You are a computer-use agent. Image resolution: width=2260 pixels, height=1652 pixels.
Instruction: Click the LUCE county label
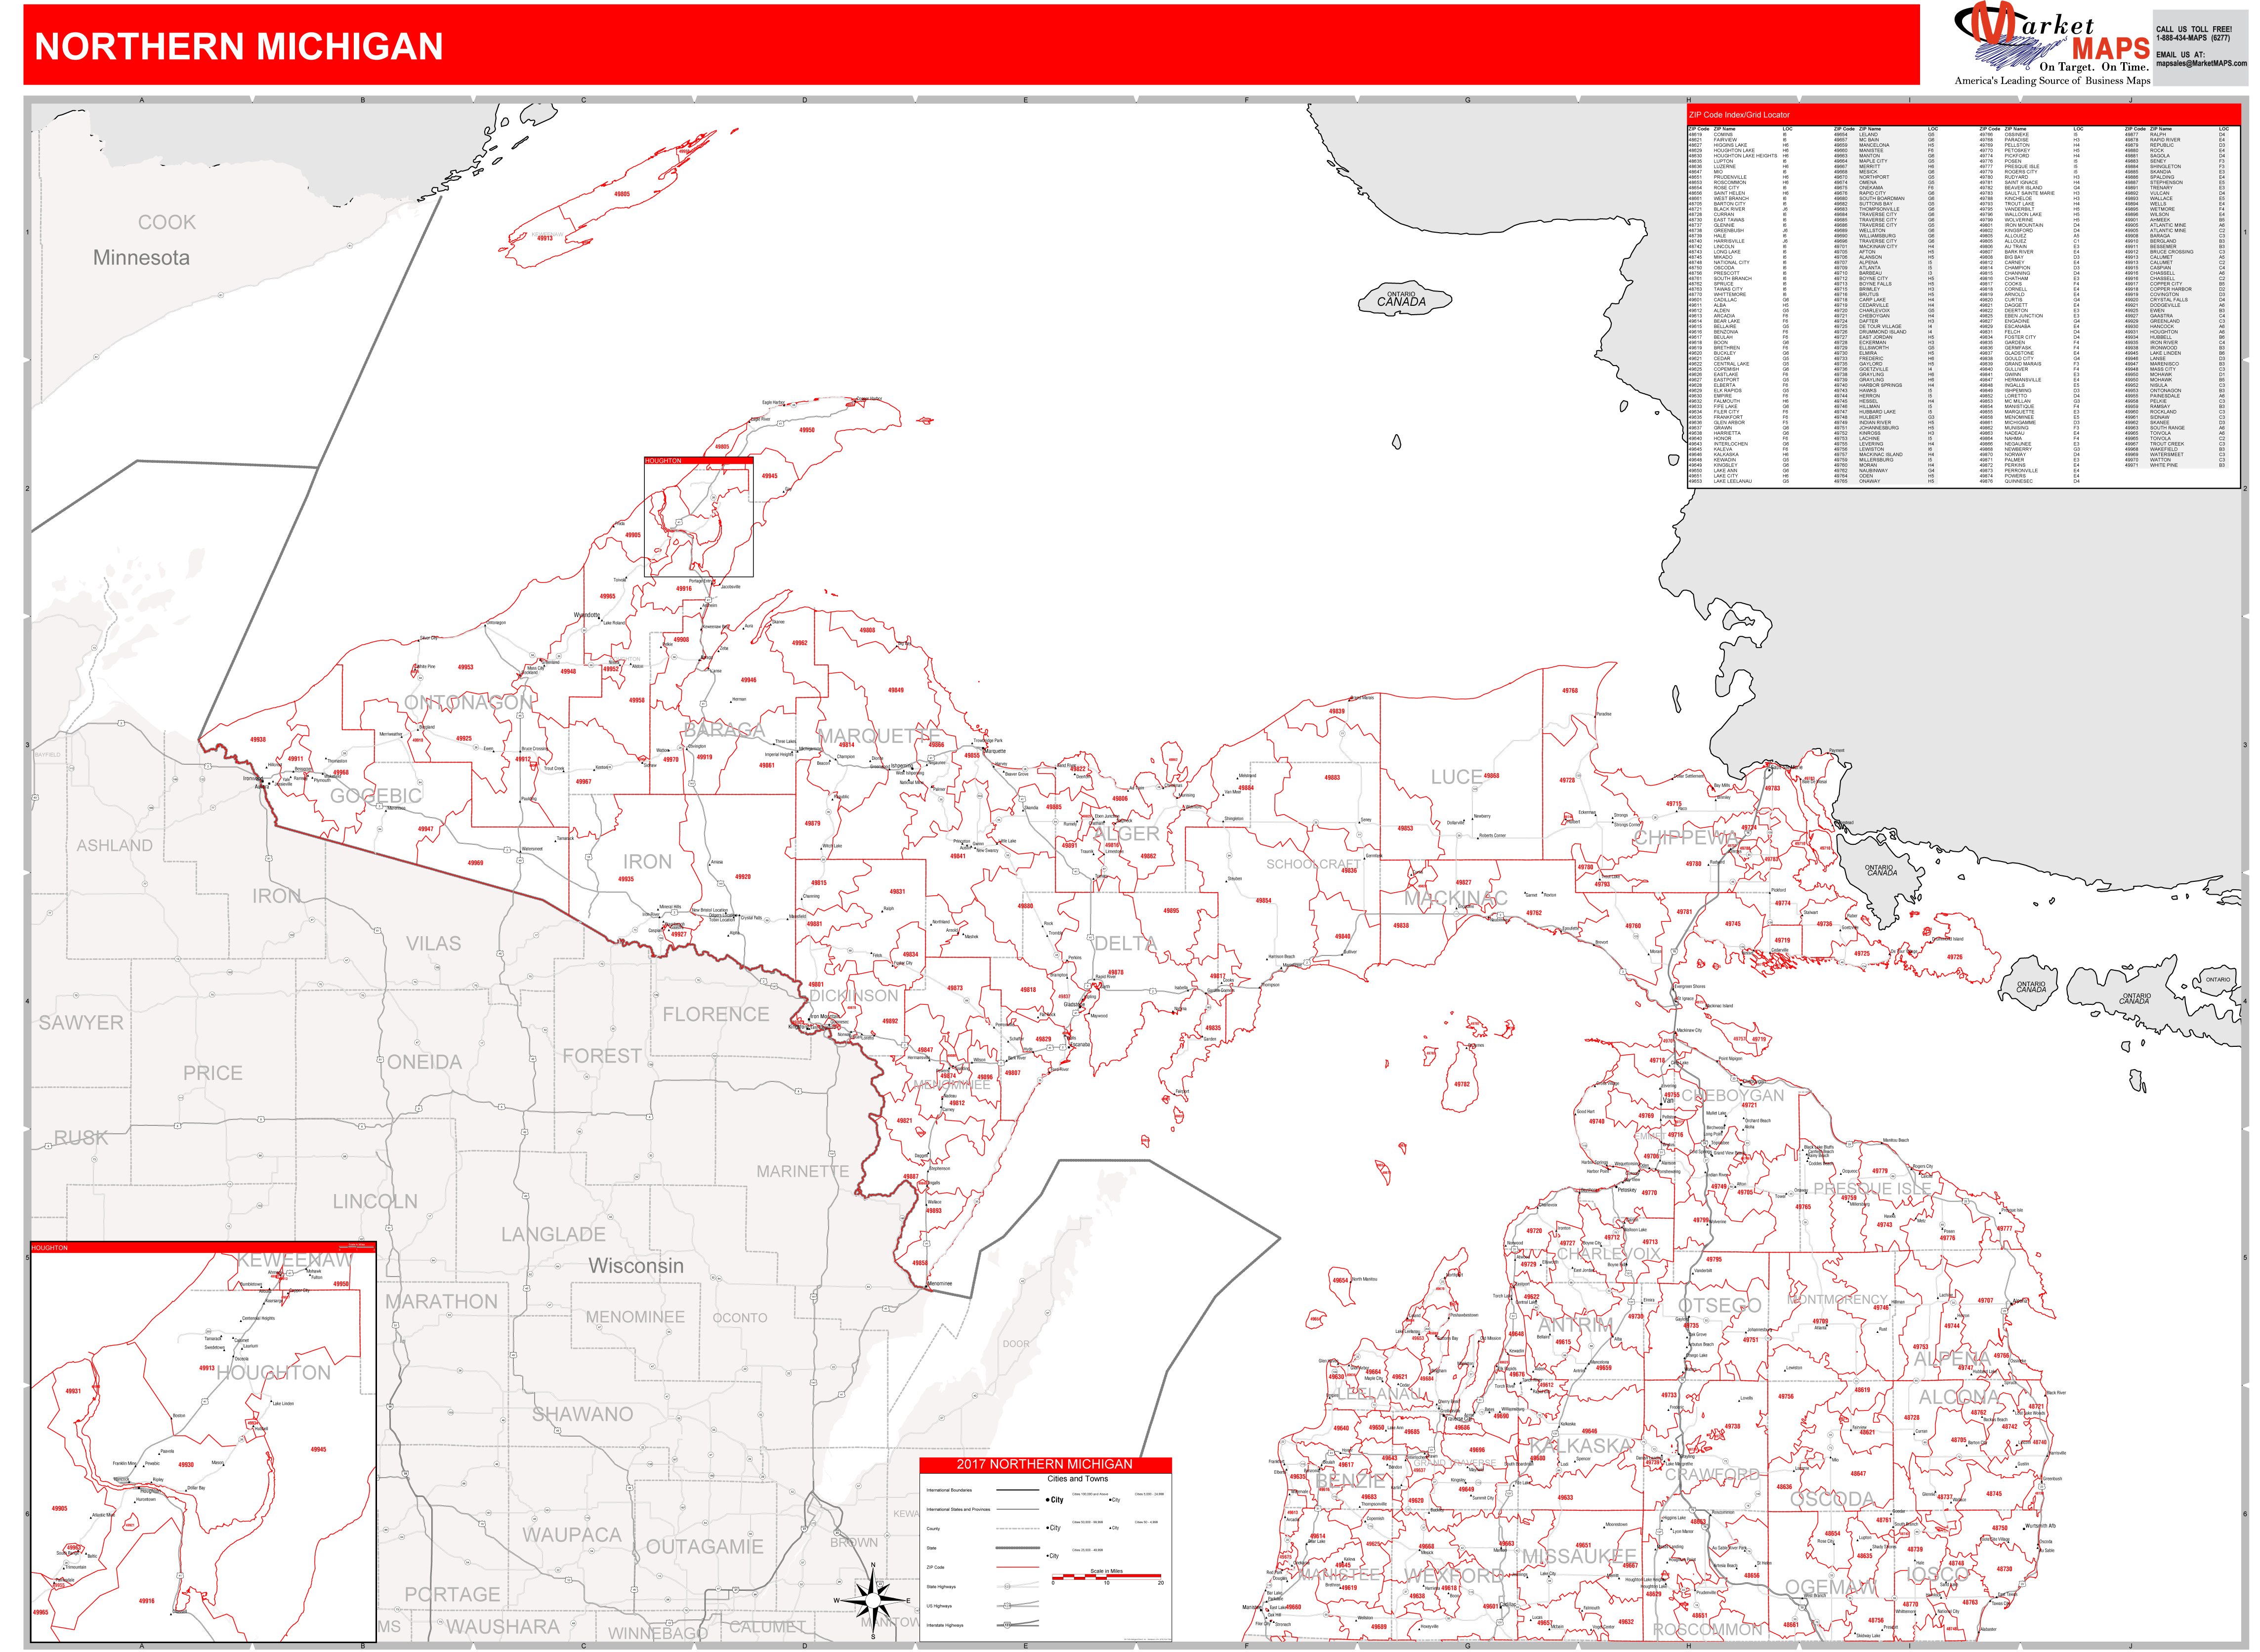tap(1456, 777)
